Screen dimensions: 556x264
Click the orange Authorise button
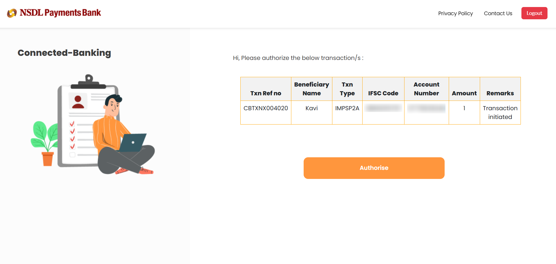point(374,168)
